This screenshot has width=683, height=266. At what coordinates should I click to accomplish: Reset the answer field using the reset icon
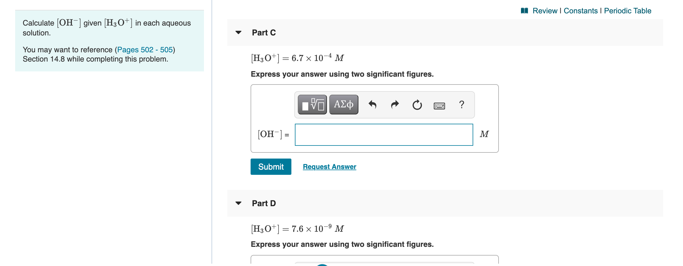coord(417,105)
